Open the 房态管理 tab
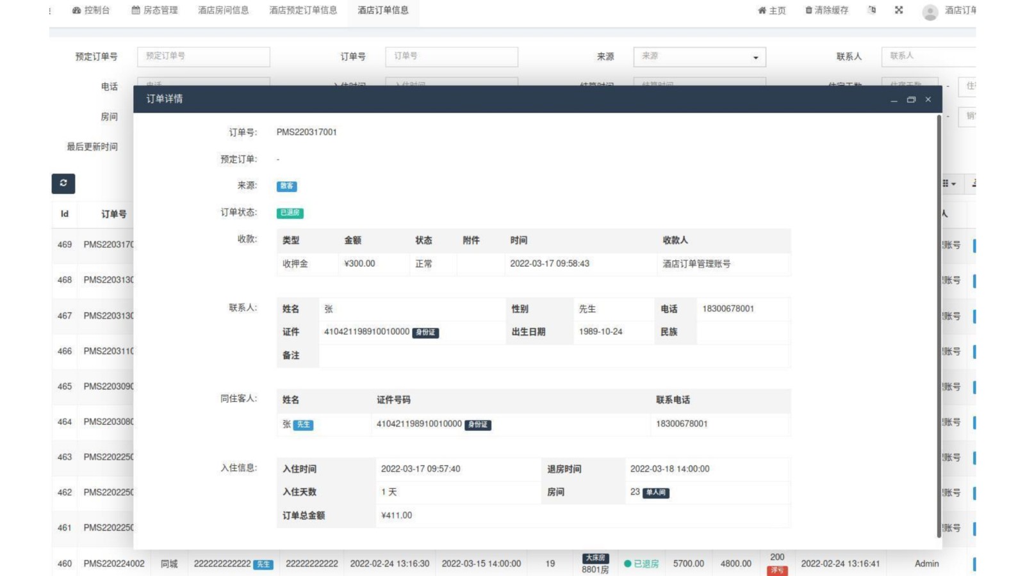Screen dimensions: 1025x576 point(154,10)
